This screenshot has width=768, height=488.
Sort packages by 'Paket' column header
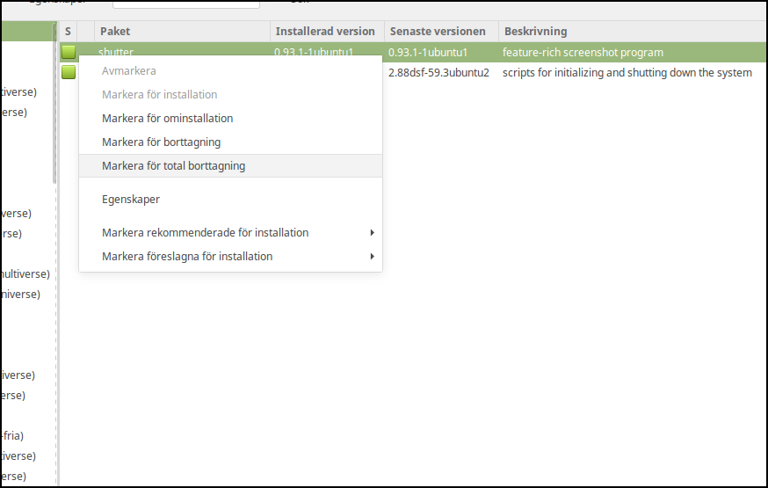[x=114, y=32]
